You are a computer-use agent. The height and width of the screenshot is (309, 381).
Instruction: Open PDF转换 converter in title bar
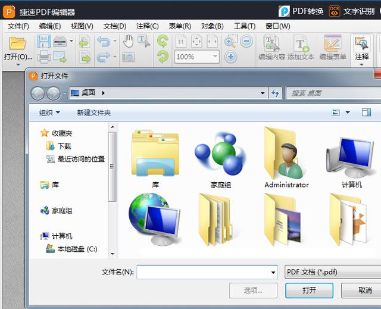tap(301, 11)
